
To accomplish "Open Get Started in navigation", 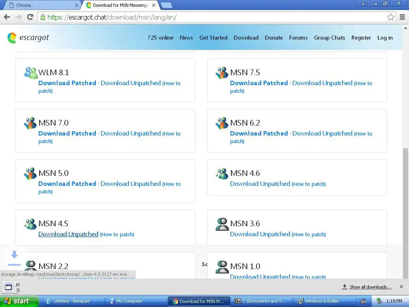I will coord(213,38).
